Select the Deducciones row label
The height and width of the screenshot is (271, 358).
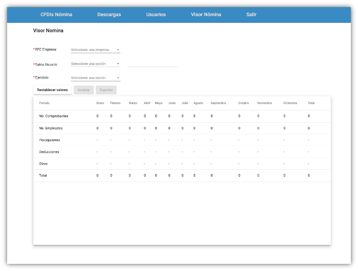pos(49,152)
